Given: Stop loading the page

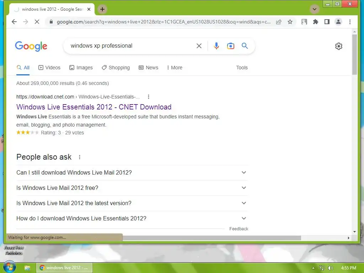Looking at the screenshot, I should coord(37,22).
